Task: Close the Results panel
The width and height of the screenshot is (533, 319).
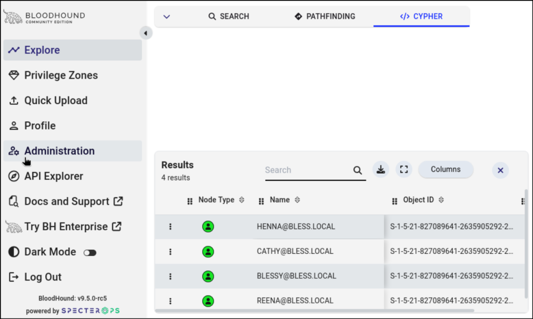Action: click(x=500, y=170)
